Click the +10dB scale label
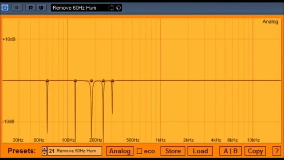This screenshot has width=284, height=160. pos(9,39)
